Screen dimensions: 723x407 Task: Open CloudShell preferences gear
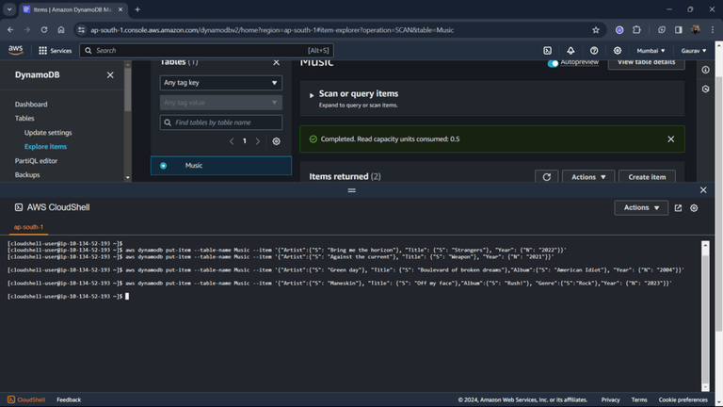tap(694, 208)
